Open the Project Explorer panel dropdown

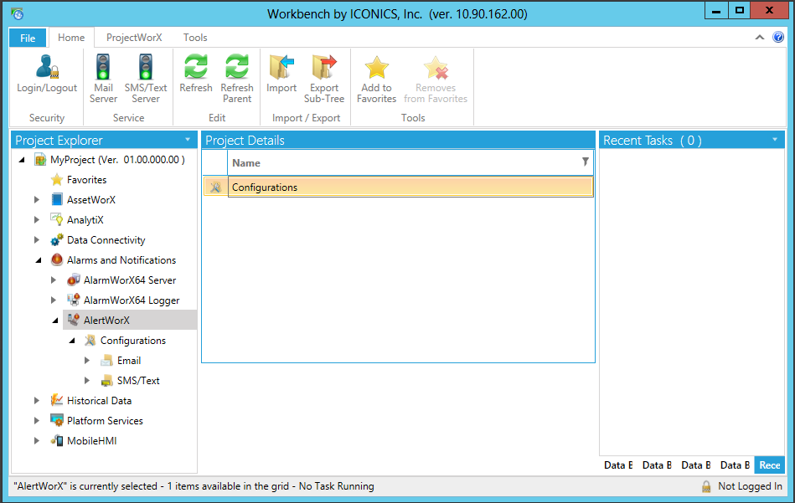(x=188, y=140)
